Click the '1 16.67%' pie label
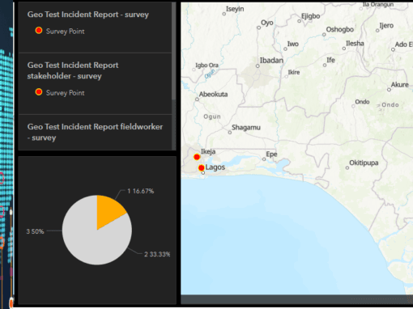 pyautogui.click(x=140, y=191)
